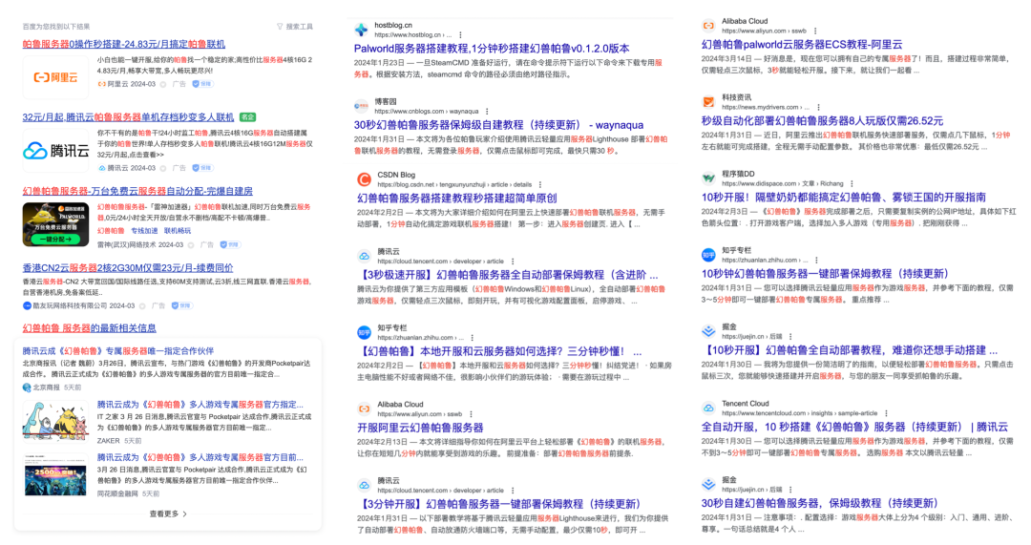Click the Tencent Cloud site favicon
The image size is (1031, 545).
click(708, 408)
